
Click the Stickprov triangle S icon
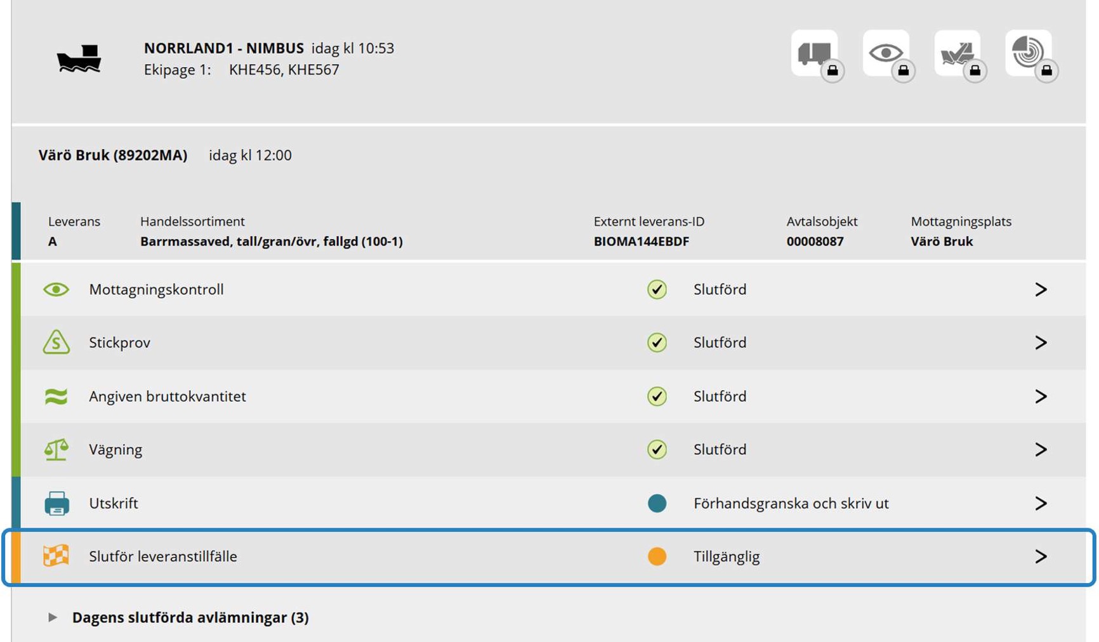[x=56, y=343]
